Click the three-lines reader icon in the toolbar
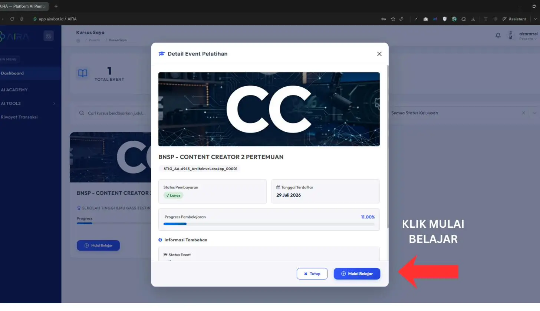The height and width of the screenshot is (311, 540). (485, 19)
